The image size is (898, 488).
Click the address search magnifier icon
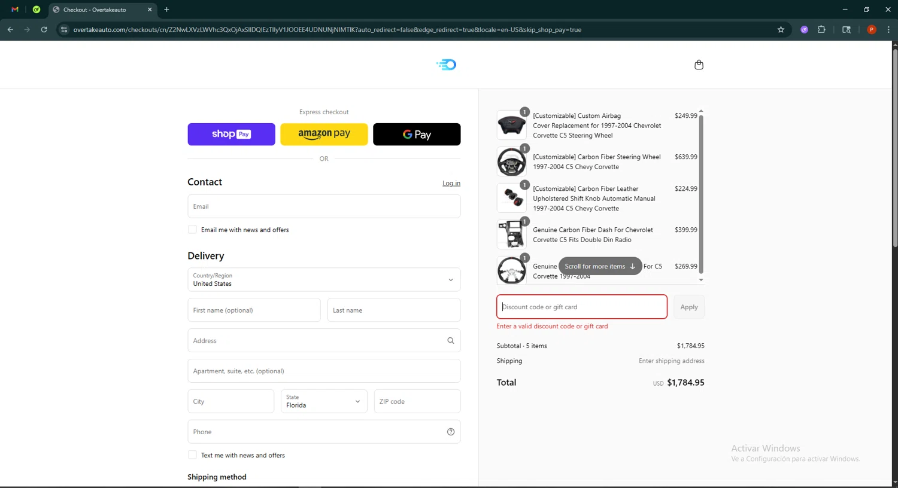[x=451, y=341]
